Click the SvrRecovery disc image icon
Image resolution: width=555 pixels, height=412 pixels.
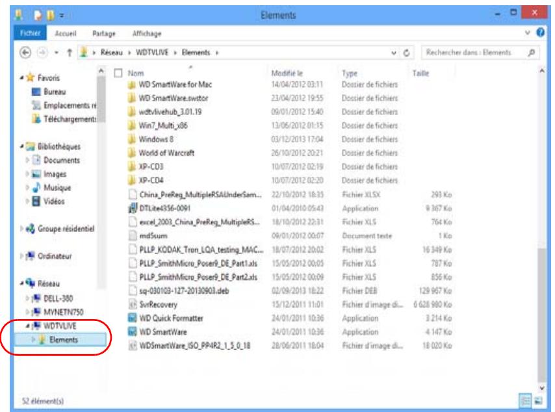click(133, 304)
